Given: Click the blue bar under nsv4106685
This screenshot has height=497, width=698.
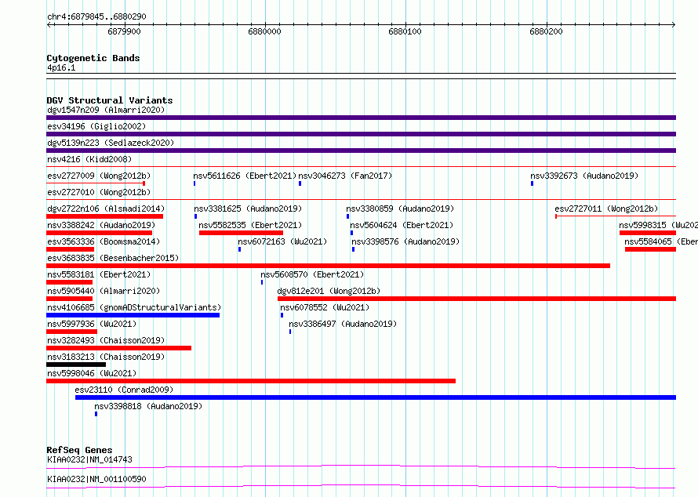Looking at the screenshot, I should pos(133,315).
